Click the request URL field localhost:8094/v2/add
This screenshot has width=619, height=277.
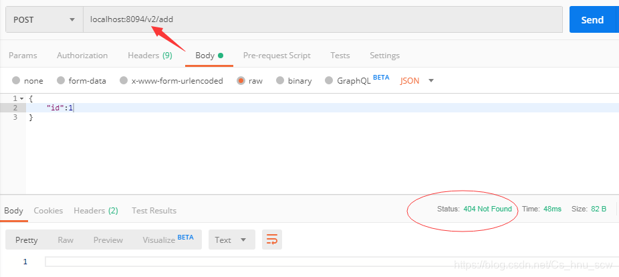pos(322,20)
